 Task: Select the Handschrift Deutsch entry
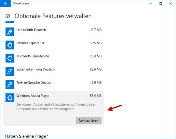54,32
